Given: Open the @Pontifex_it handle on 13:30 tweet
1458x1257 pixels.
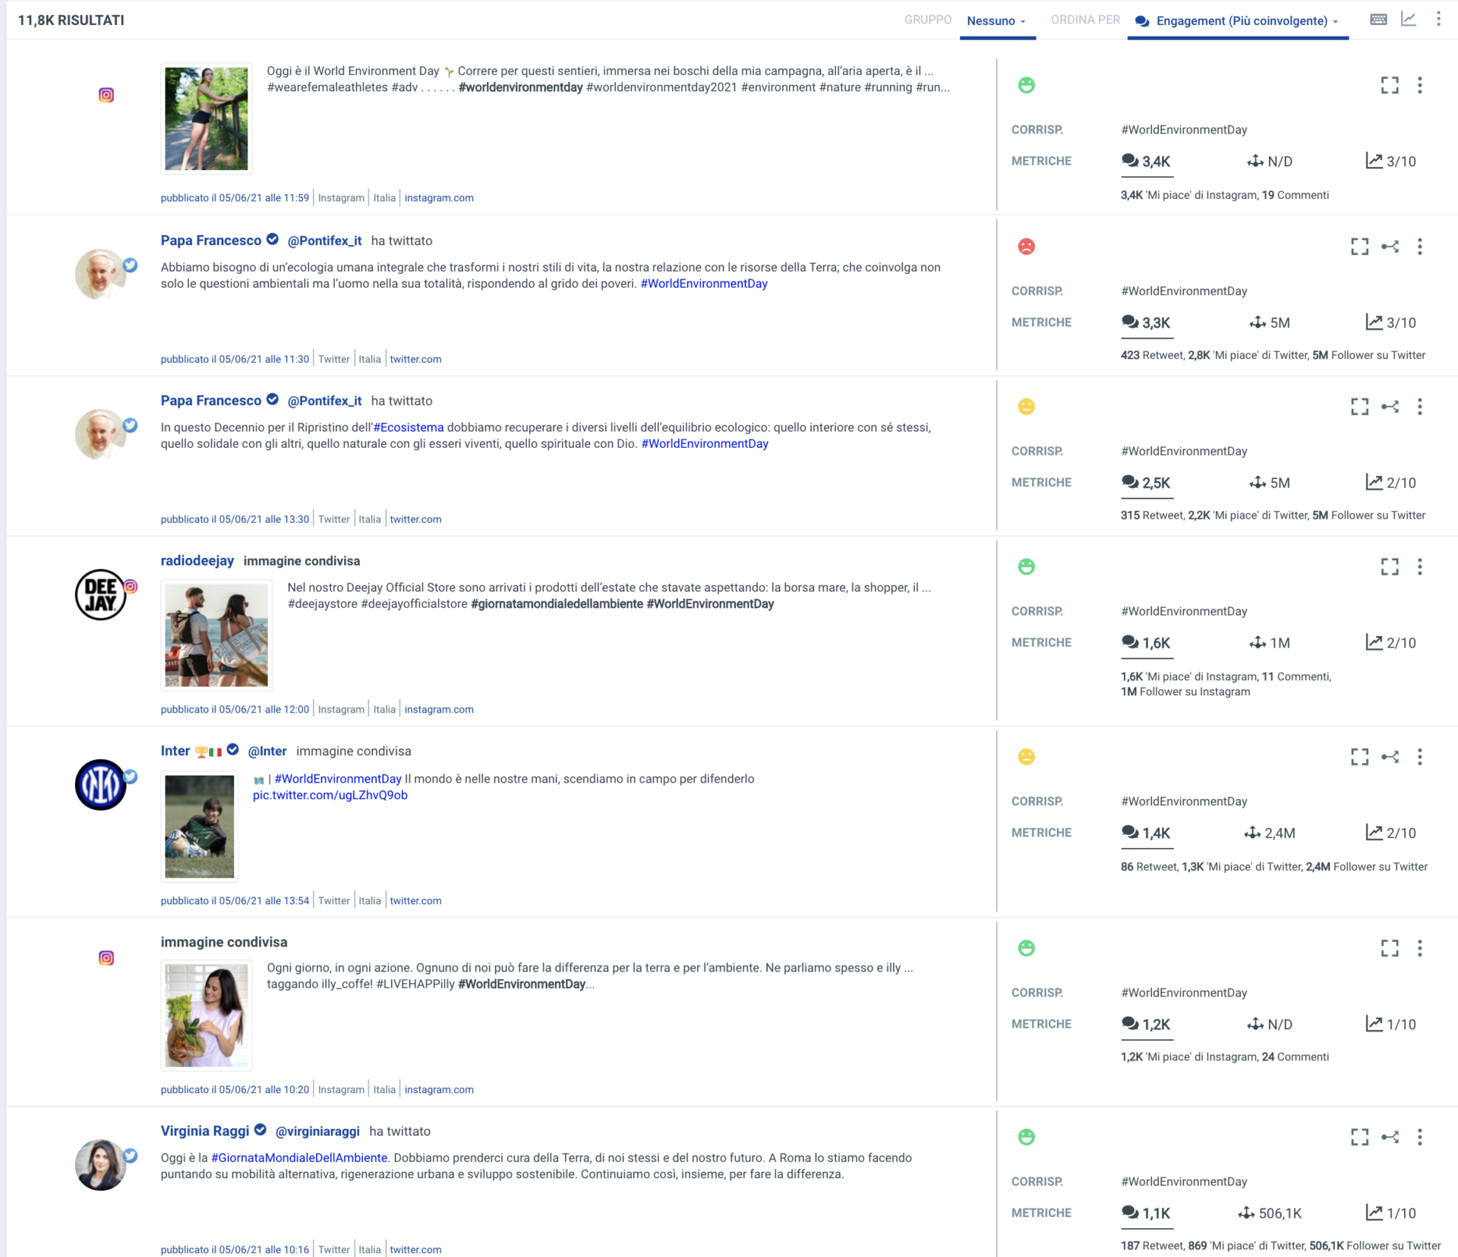Looking at the screenshot, I should tap(324, 401).
